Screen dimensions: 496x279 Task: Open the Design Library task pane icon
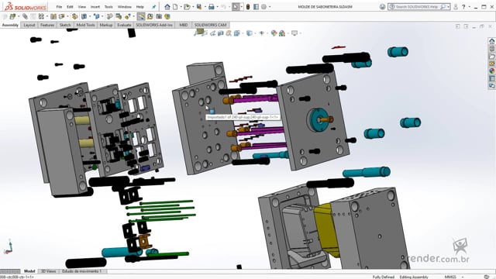[x=492, y=48]
